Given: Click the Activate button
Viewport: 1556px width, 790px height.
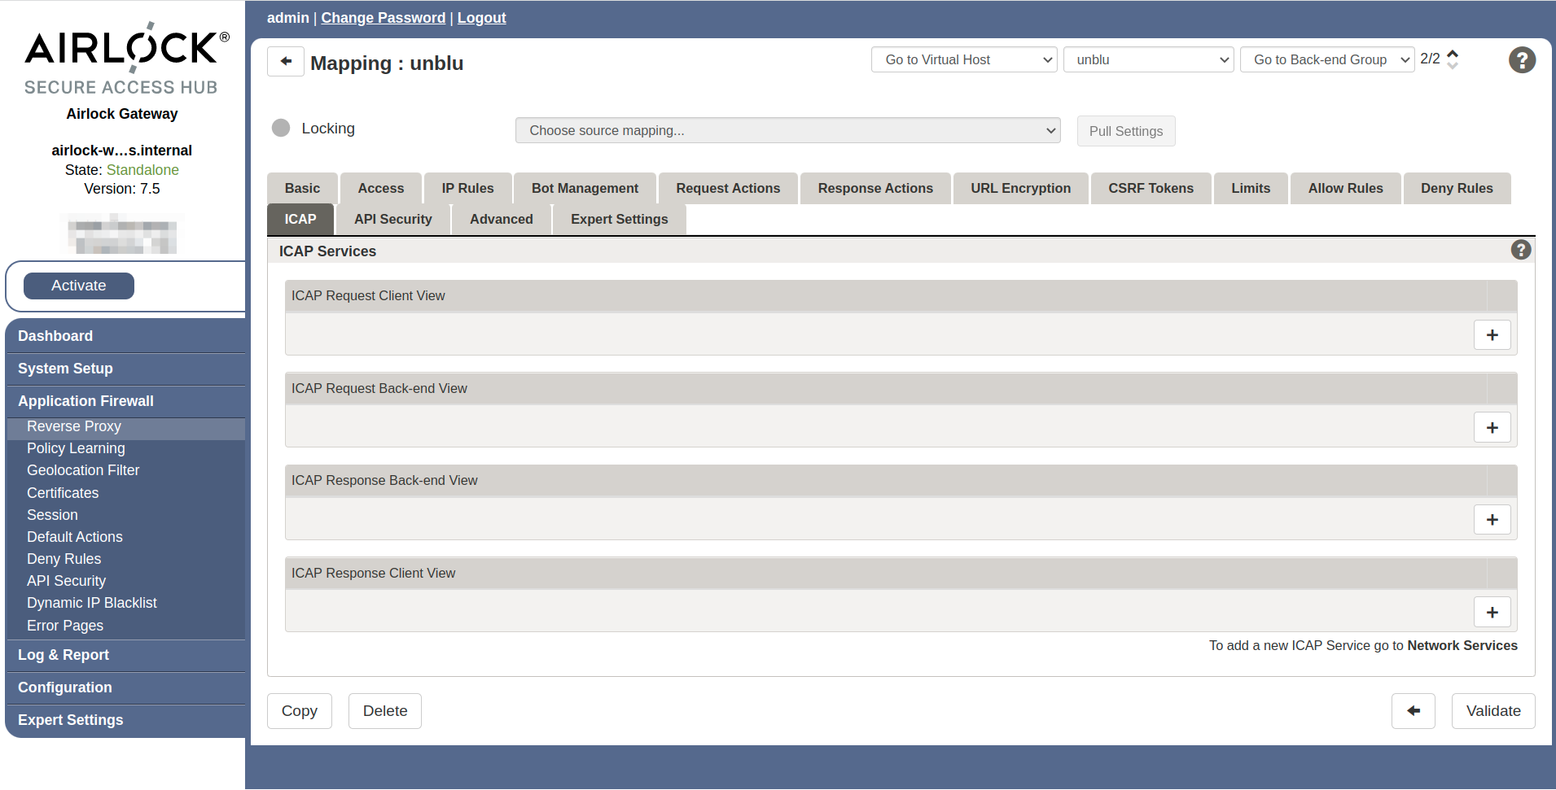Looking at the screenshot, I should (79, 286).
